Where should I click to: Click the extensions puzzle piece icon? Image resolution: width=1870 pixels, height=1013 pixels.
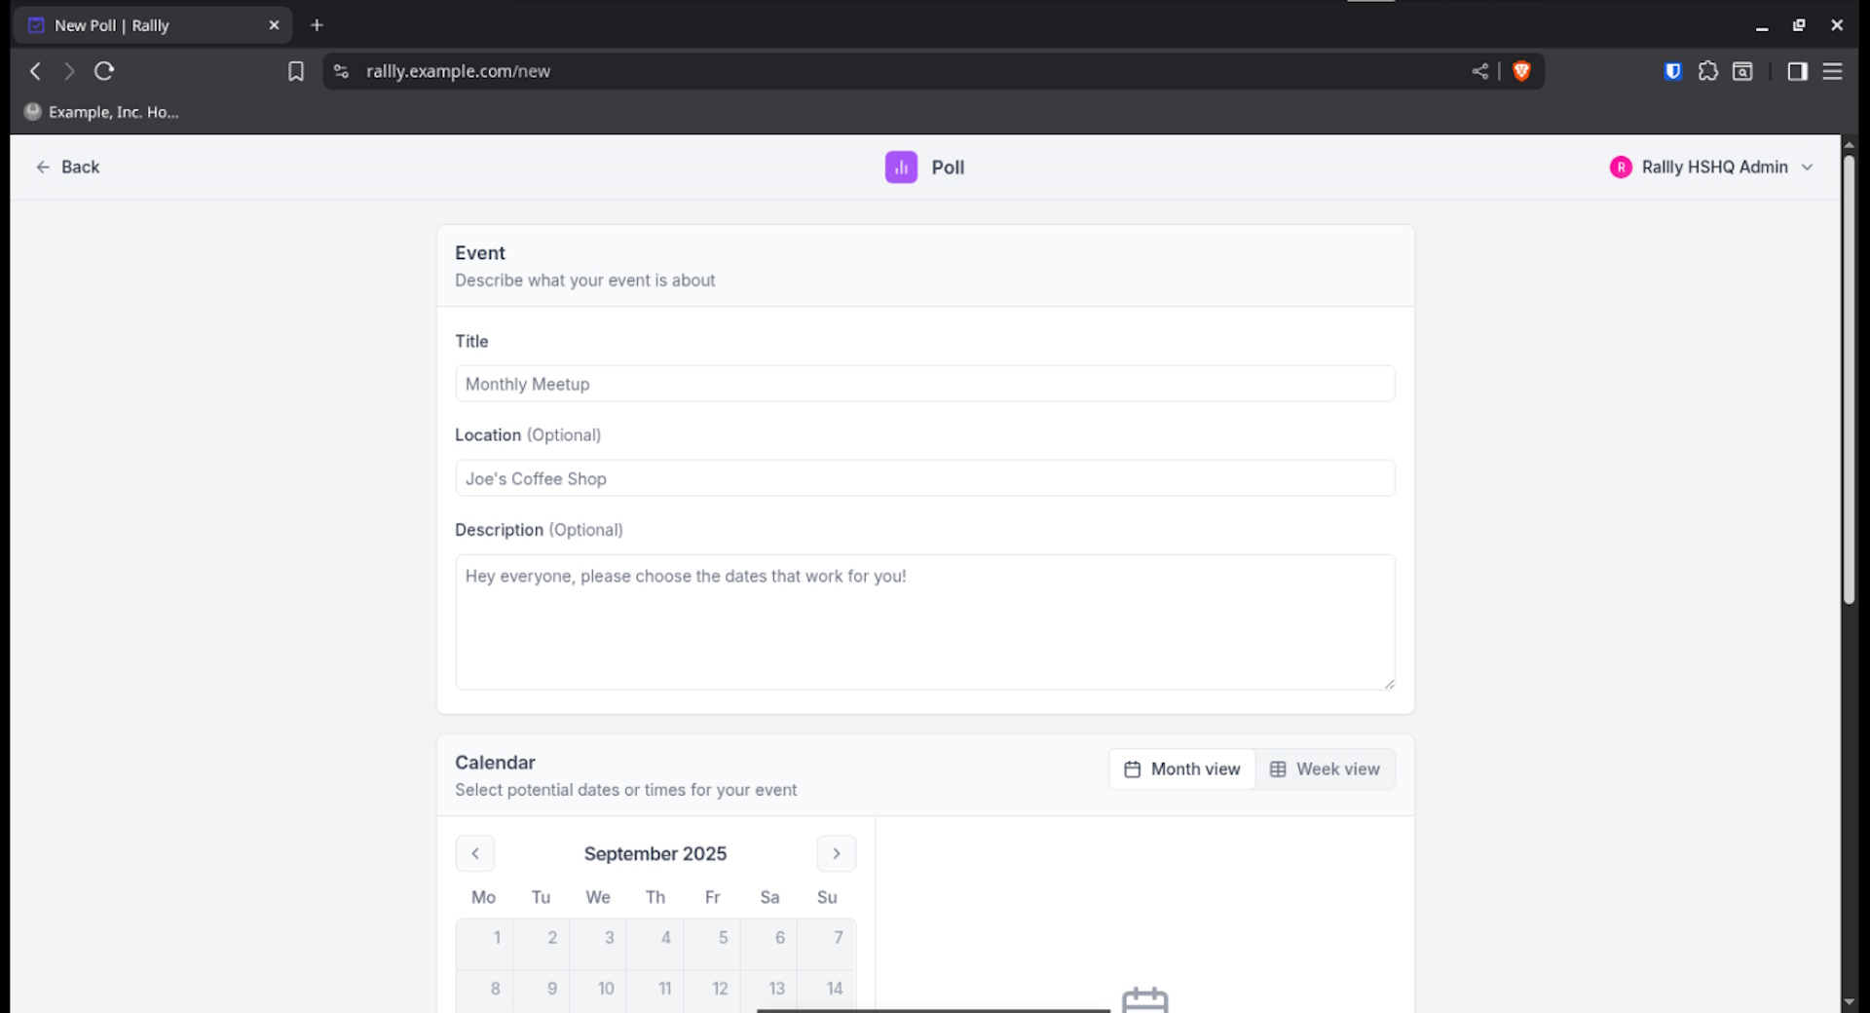[x=1707, y=71]
